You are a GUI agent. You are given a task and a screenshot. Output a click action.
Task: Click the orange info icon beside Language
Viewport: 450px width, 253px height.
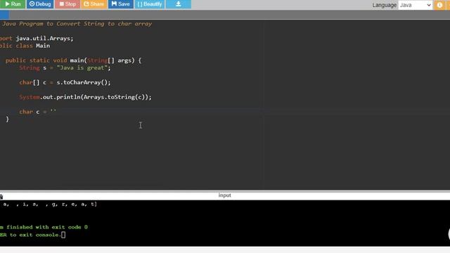439,5
